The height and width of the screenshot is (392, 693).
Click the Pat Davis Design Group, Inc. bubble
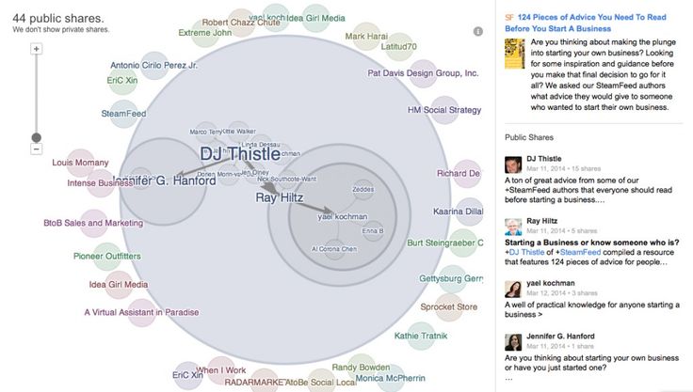pos(423,73)
